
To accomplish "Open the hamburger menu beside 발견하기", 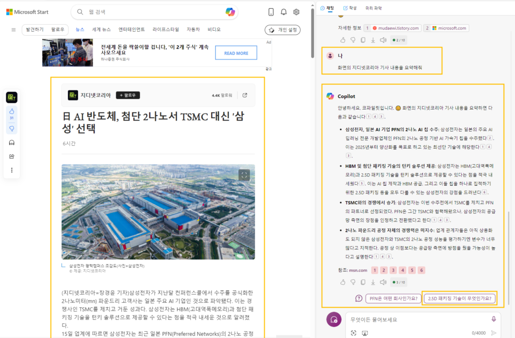I will 14,30.
